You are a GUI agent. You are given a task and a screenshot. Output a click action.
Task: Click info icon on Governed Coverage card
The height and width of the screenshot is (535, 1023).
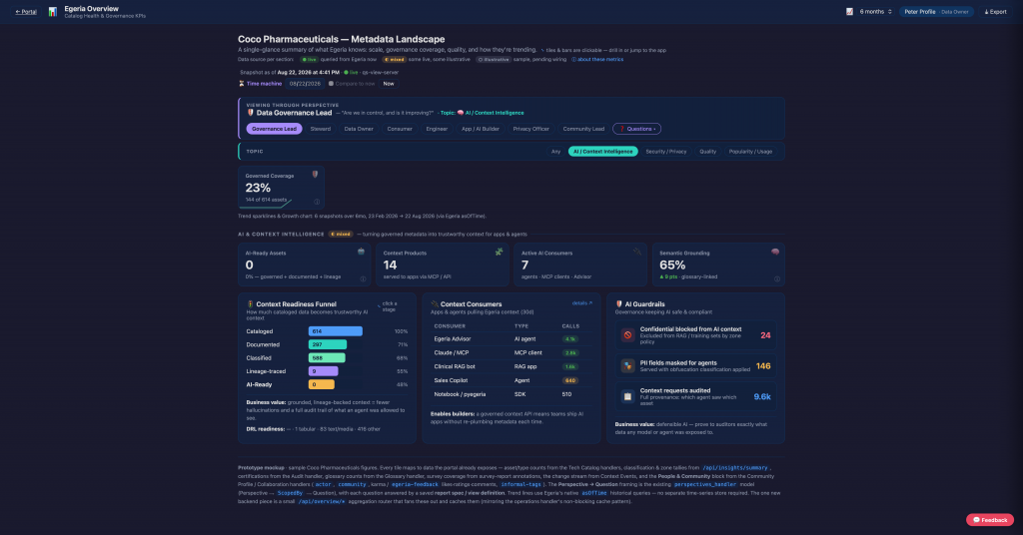click(317, 202)
